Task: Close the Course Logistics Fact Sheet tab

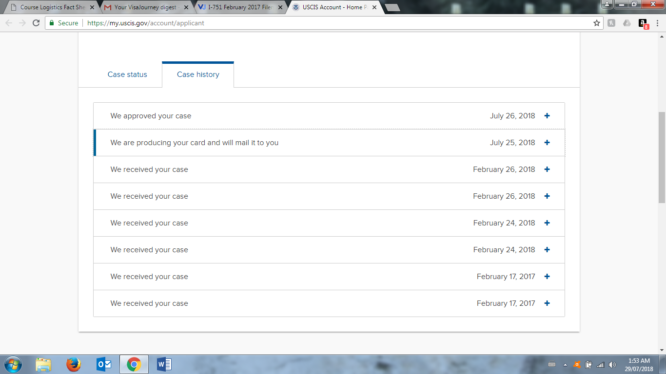Action: click(92, 7)
